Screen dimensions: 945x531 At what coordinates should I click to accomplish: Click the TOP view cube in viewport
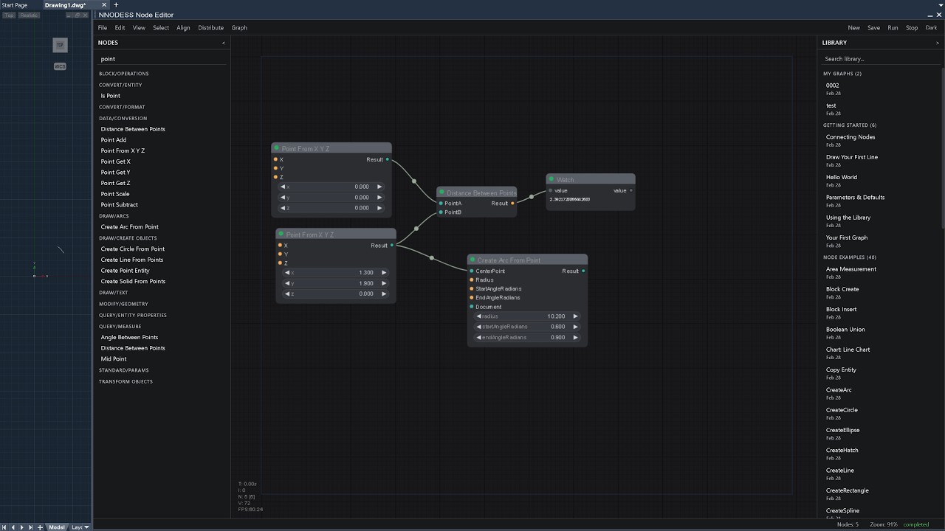(x=60, y=45)
